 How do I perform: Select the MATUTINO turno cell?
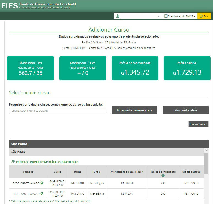pyautogui.click(x=78, y=194)
